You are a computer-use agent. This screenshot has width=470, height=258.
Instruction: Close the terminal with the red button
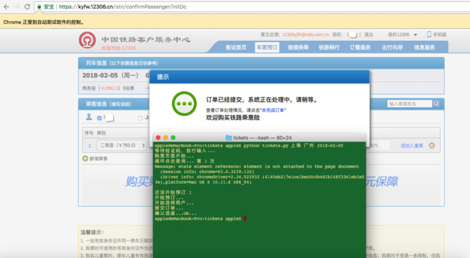pos(158,137)
